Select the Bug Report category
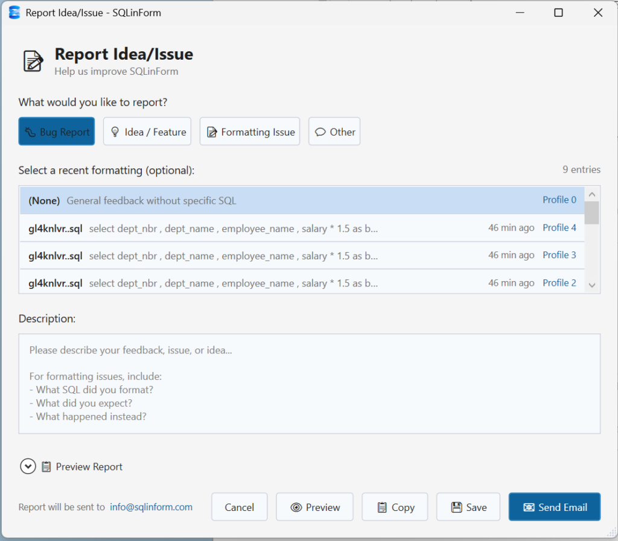 56,131
